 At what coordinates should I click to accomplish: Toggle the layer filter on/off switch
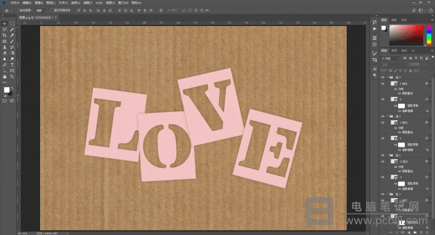coord(433,57)
